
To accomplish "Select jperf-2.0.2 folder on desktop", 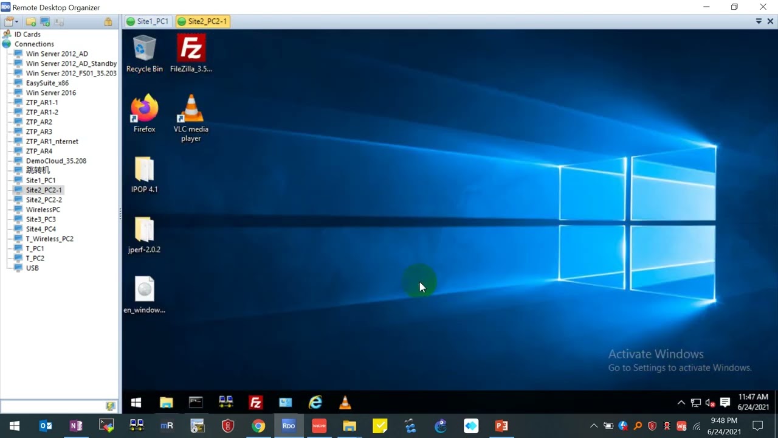I will (144, 235).
